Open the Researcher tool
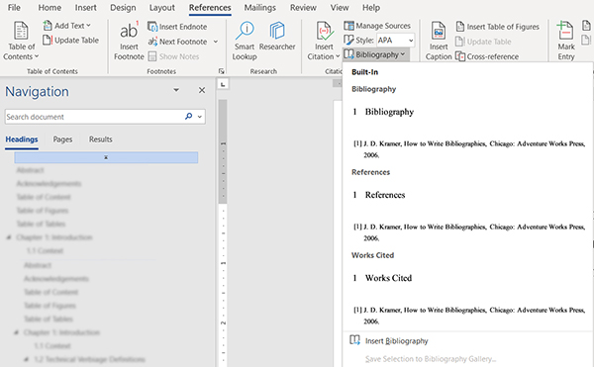This screenshot has height=367, width=594. click(277, 37)
